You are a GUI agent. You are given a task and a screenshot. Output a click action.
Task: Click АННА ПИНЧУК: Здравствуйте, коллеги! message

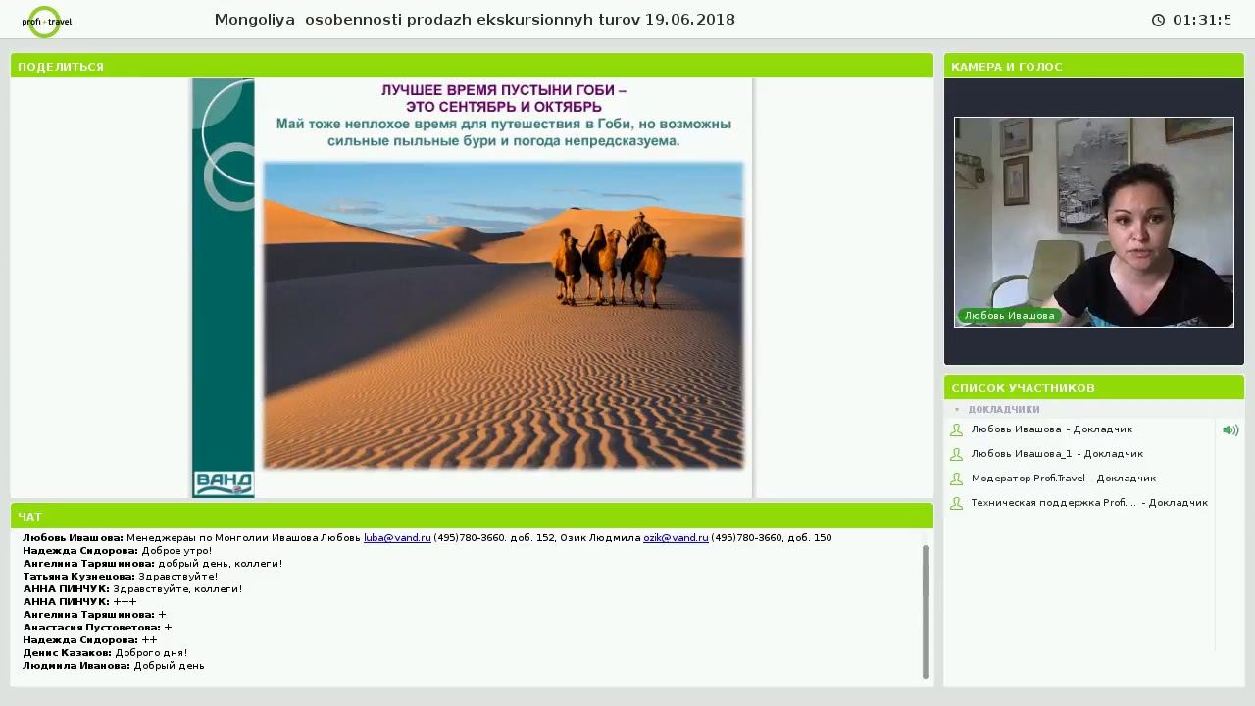(x=132, y=589)
